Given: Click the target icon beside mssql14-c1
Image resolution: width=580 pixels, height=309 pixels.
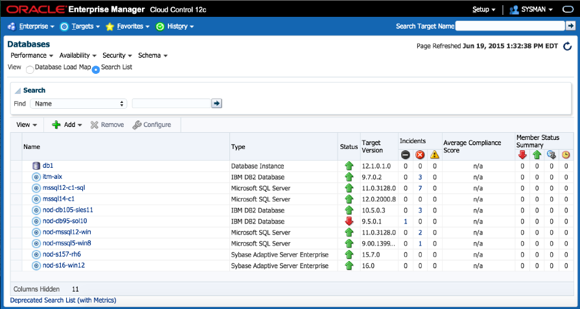Looking at the screenshot, I should (x=36, y=200).
